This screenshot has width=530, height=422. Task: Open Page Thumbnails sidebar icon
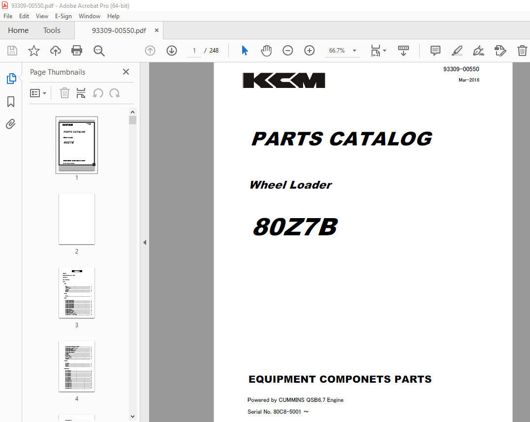coord(11,78)
